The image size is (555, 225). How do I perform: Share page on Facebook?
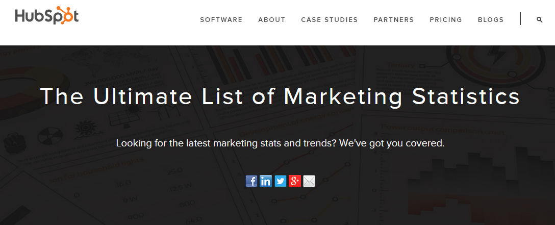251,181
